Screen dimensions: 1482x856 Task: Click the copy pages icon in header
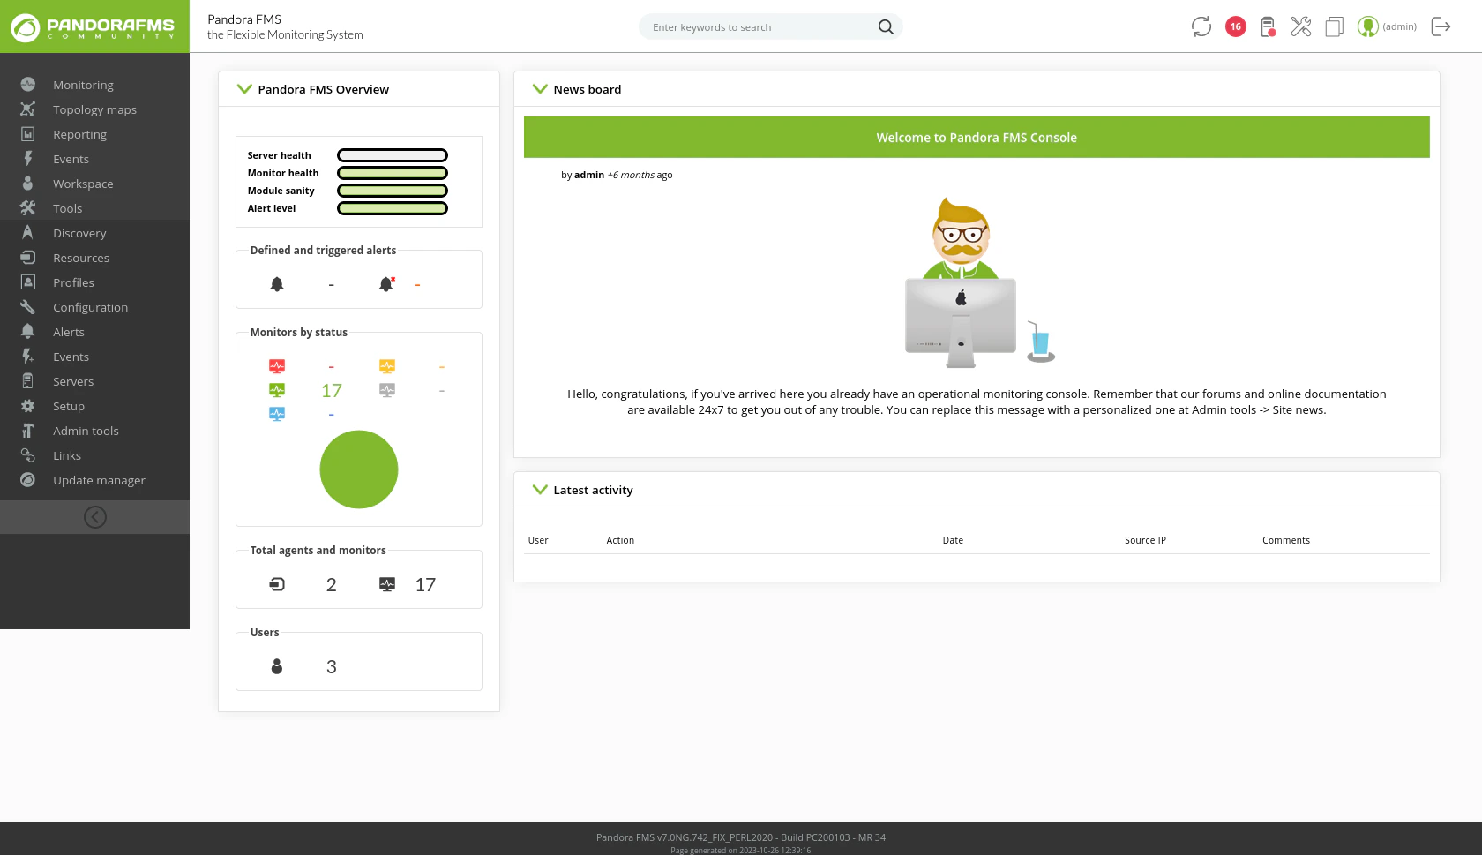point(1335,26)
